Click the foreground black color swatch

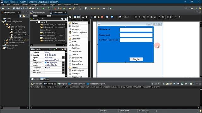(x=45, y=67)
